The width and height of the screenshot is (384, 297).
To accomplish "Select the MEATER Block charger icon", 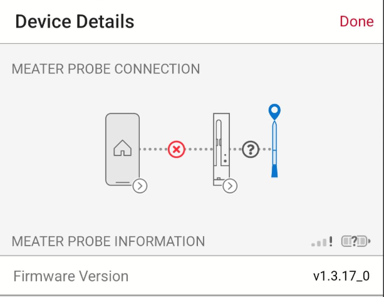I will pyautogui.click(x=221, y=149).
